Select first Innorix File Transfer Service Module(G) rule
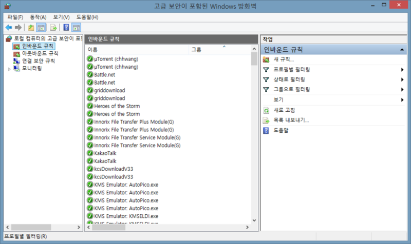Viewport: 411px width, 244px height. (x=137, y=137)
